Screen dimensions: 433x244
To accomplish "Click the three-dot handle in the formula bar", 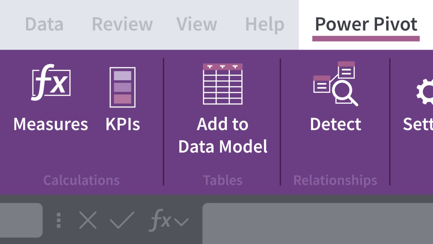I will [59, 220].
